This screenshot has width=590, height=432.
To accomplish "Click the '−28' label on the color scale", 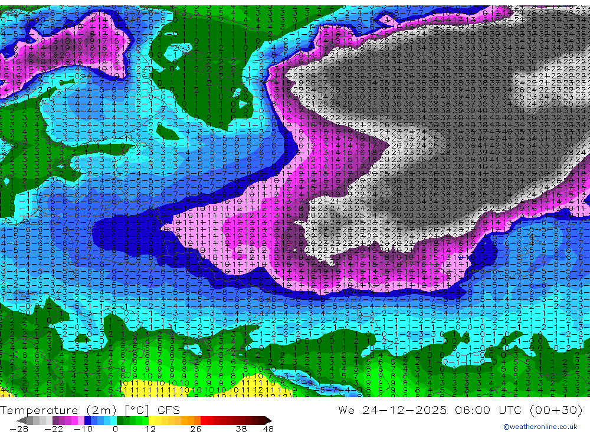I will tap(19, 428).
